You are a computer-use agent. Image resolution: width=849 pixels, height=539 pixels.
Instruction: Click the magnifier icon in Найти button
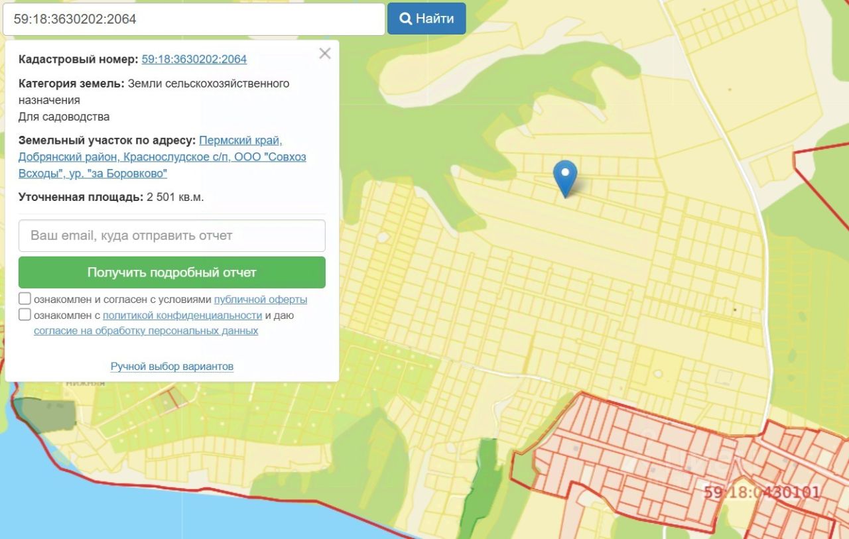click(x=406, y=19)
